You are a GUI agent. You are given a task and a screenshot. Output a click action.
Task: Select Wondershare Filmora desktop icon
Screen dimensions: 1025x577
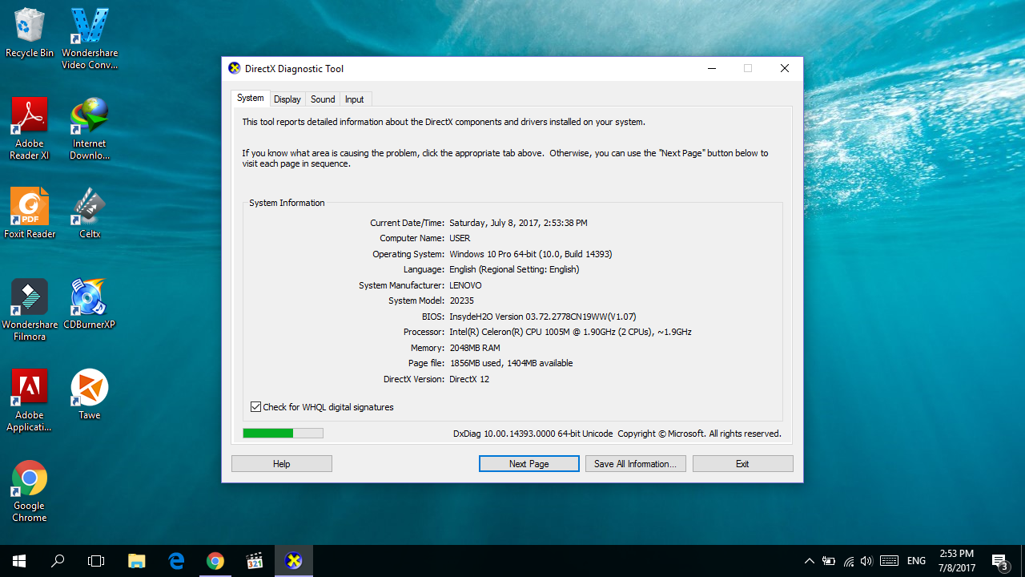(x=30, y=310)
